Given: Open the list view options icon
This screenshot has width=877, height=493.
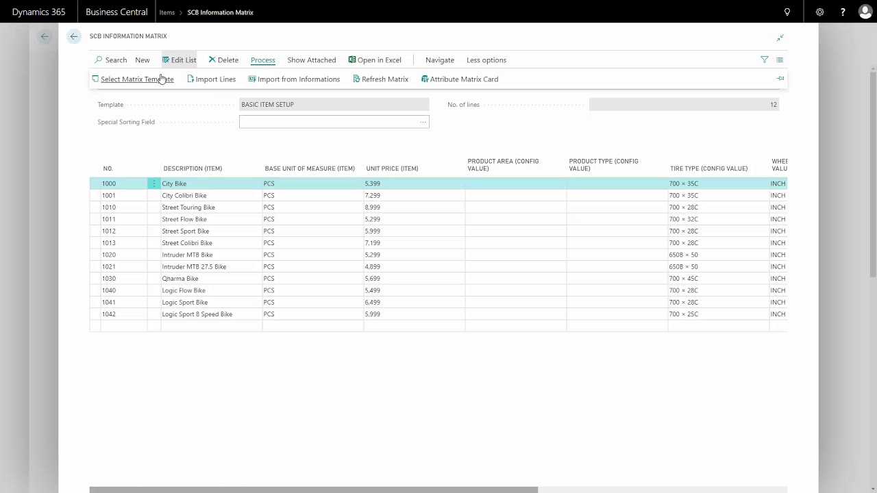Looking at the screenshot, I should (x=780, y=60).
